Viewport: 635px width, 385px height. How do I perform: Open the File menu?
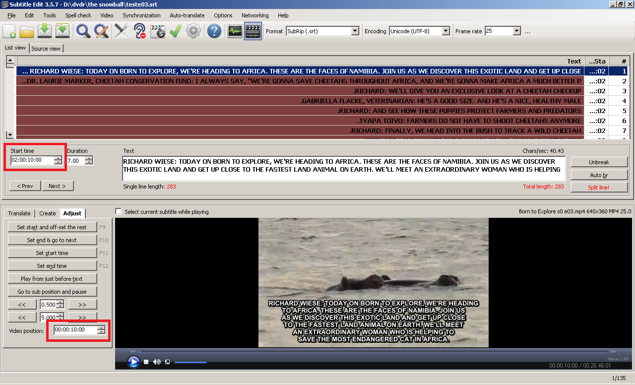[x=11, y=15]
